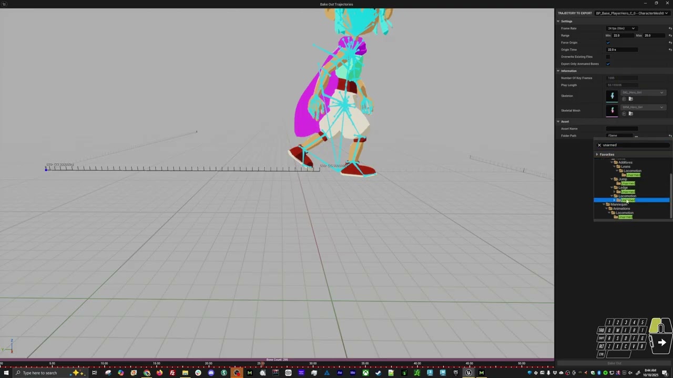673x378 pixels.
Task: Open Discord from the taskbar
Action: pos(211,373)
